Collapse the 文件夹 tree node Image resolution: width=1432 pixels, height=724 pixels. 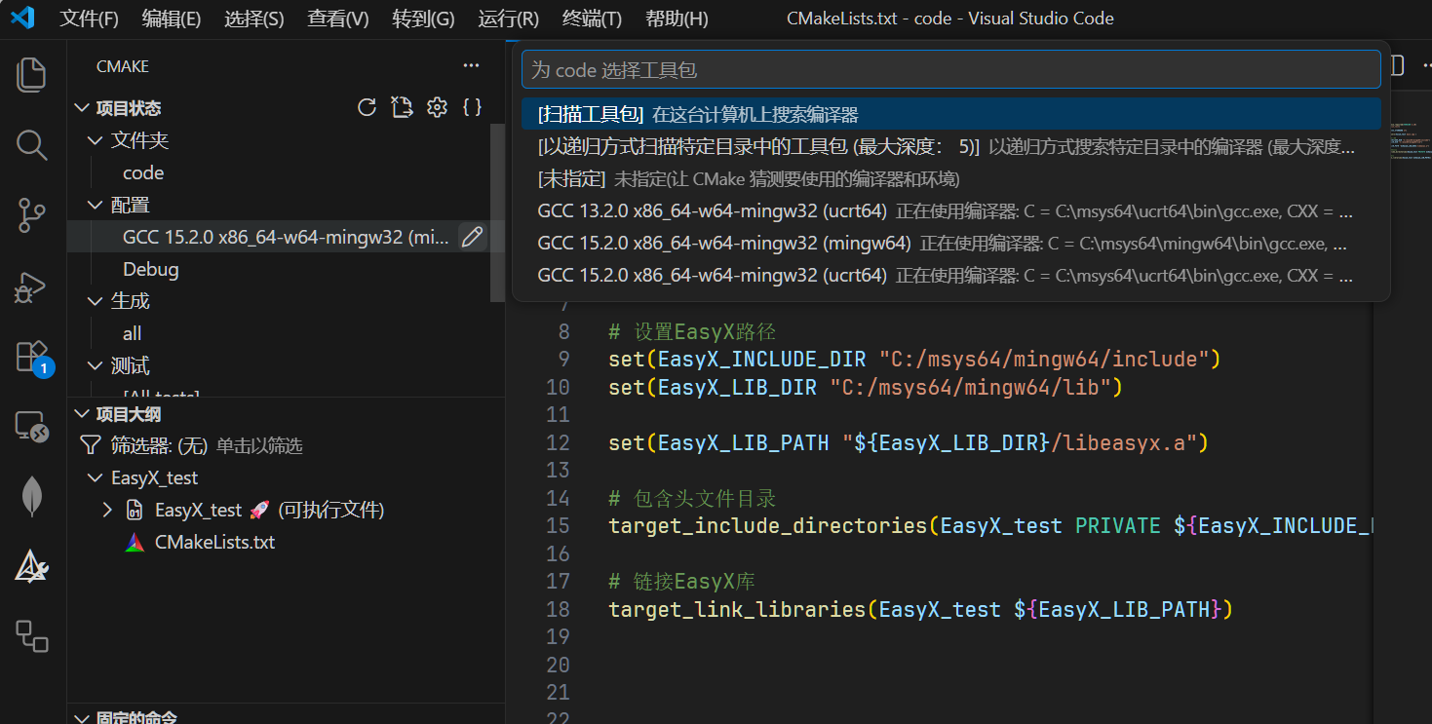click(96, 140)
